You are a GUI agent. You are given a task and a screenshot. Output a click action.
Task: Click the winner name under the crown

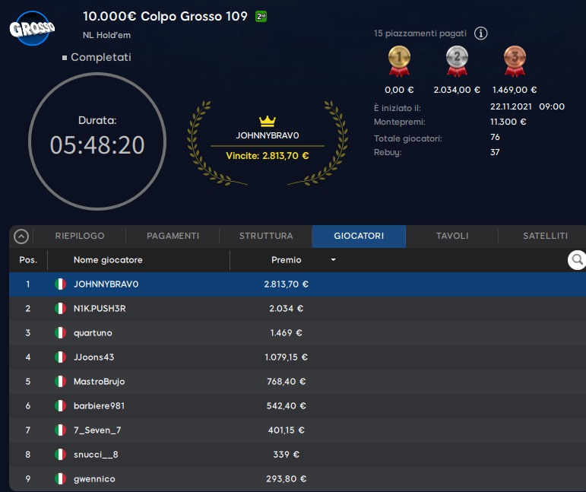[268, 135]
